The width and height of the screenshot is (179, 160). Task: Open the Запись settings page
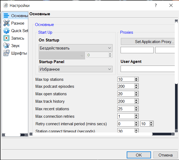click(18, 38)
